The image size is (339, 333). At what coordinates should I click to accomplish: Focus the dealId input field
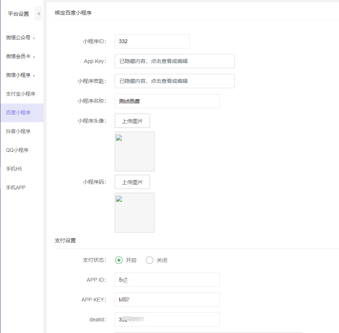tap(167, 319)
